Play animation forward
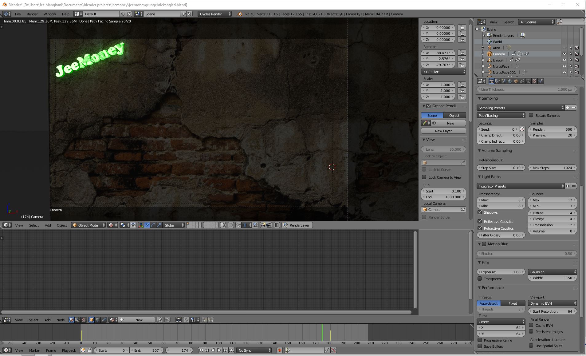The image size is (586, 356). coord(219,350)
